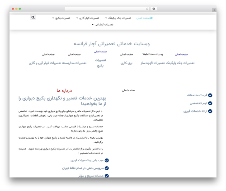Open تعمیرات قهوه ساز service link
The width and height of the screenshot is (226, 191).
153,63
